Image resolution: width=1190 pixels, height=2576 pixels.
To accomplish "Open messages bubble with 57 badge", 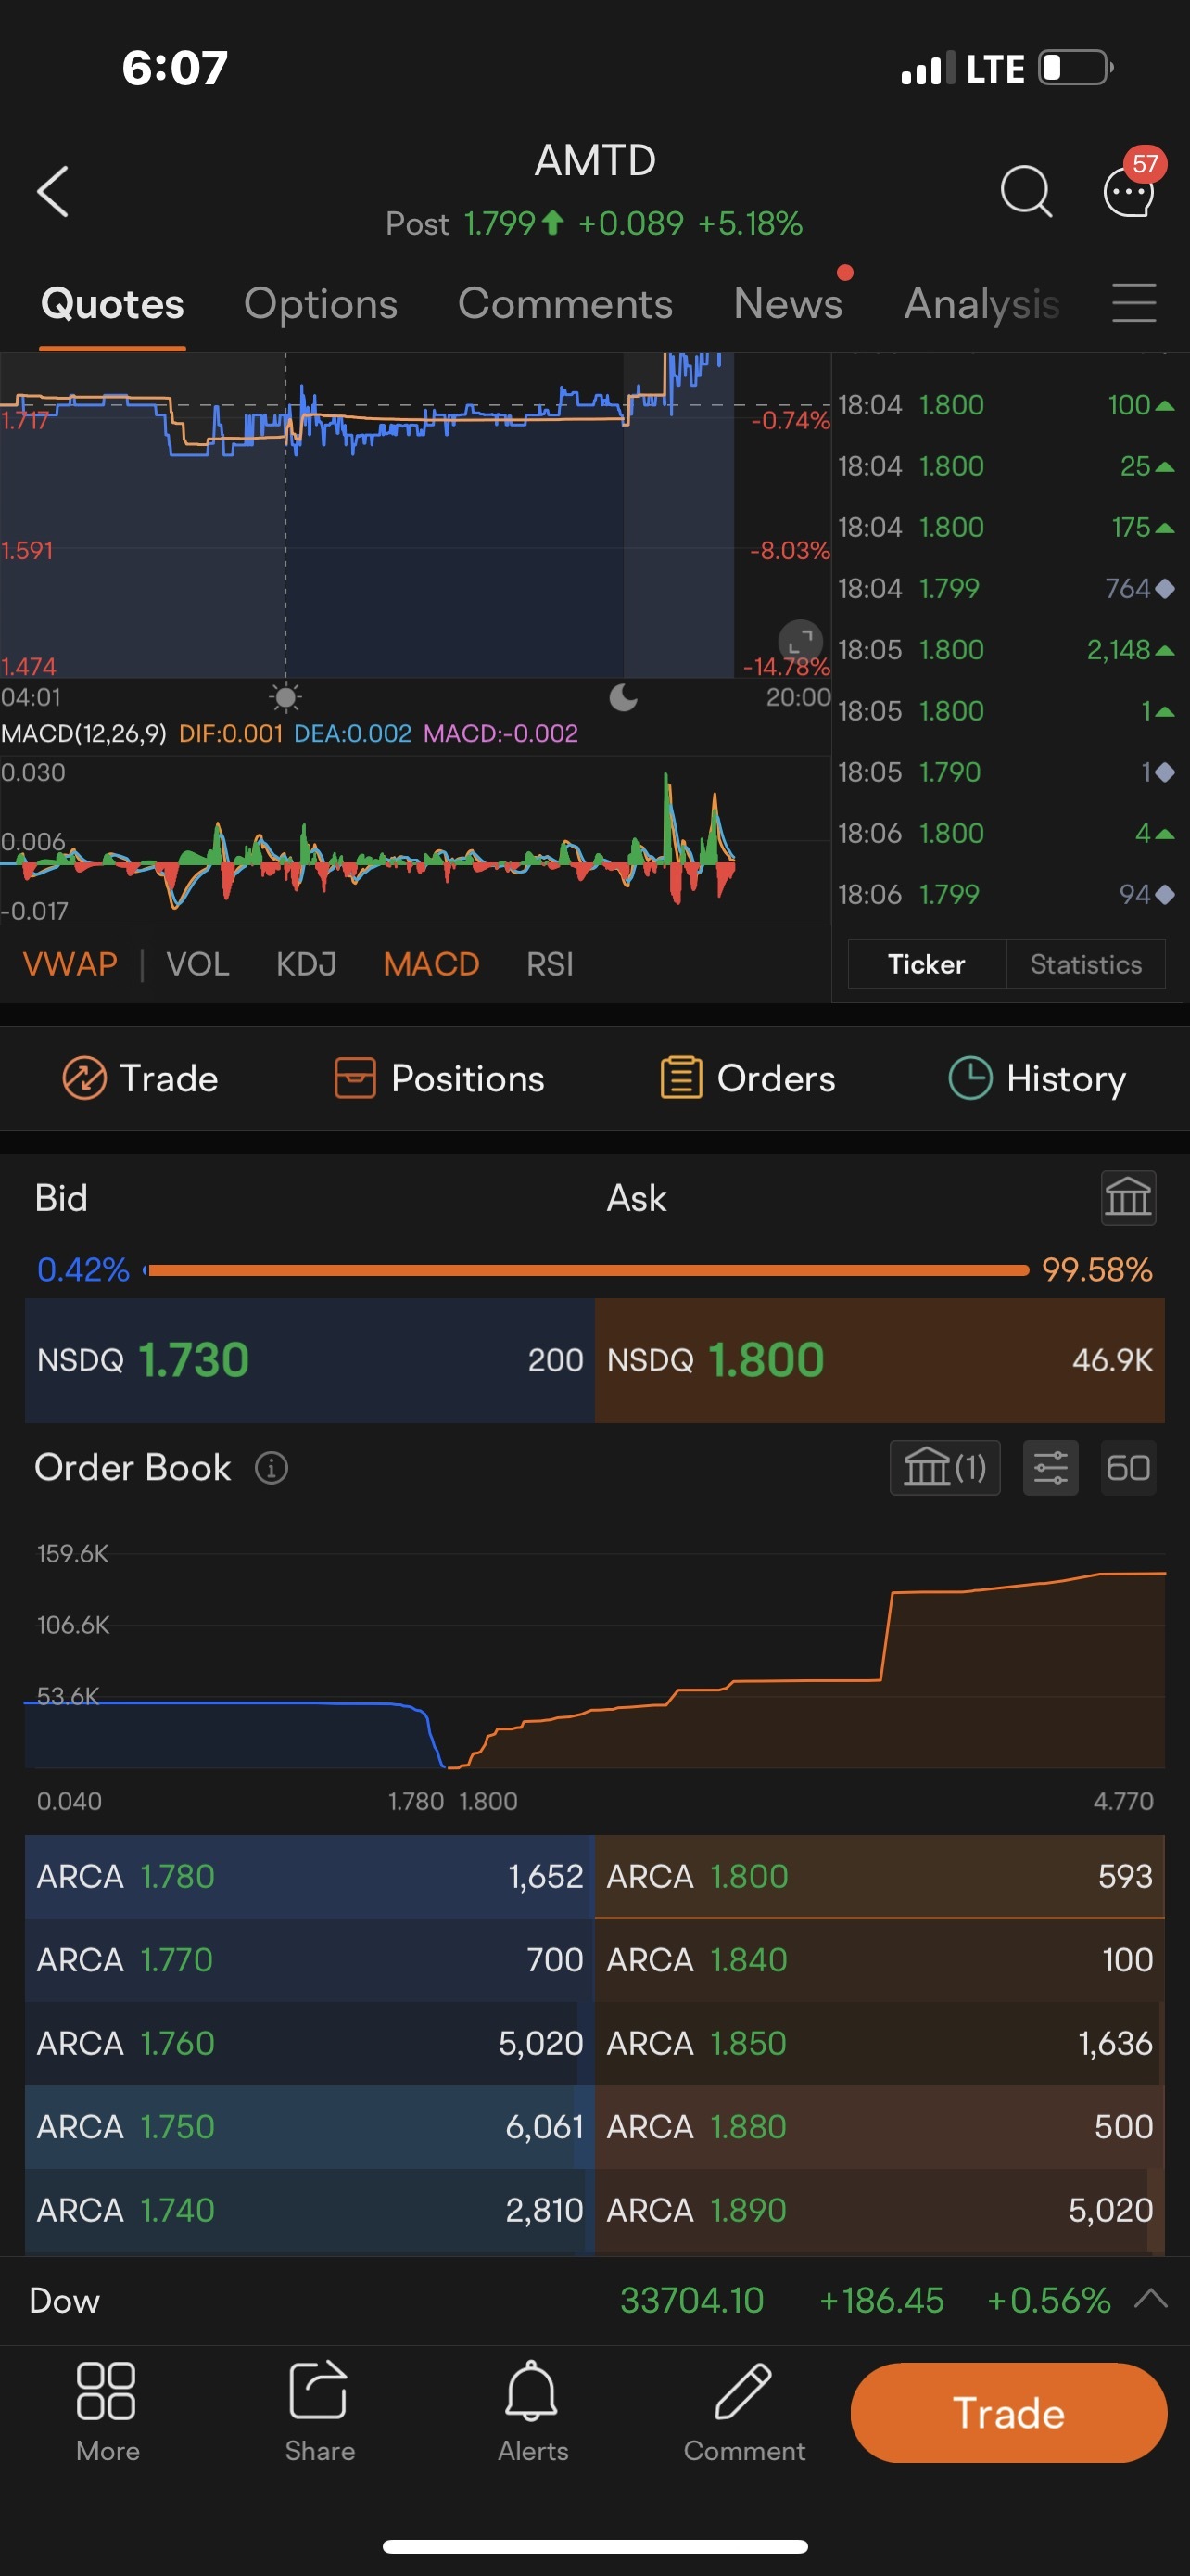I will [x=1133, y=183].
